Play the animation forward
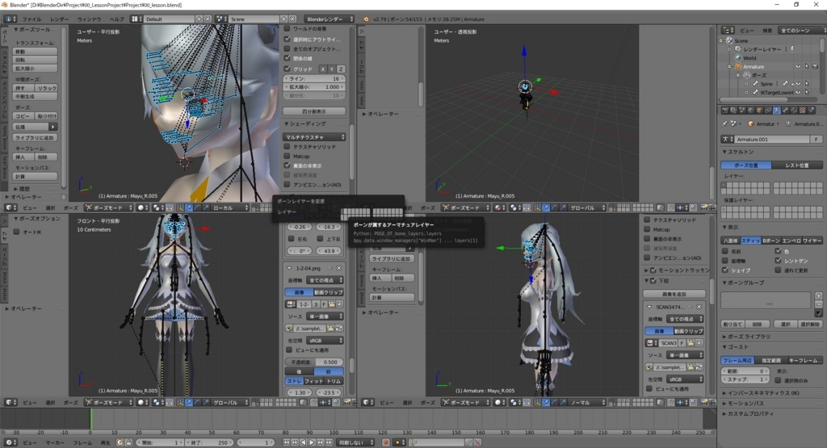The image size is (827, 448). (312, 442)
